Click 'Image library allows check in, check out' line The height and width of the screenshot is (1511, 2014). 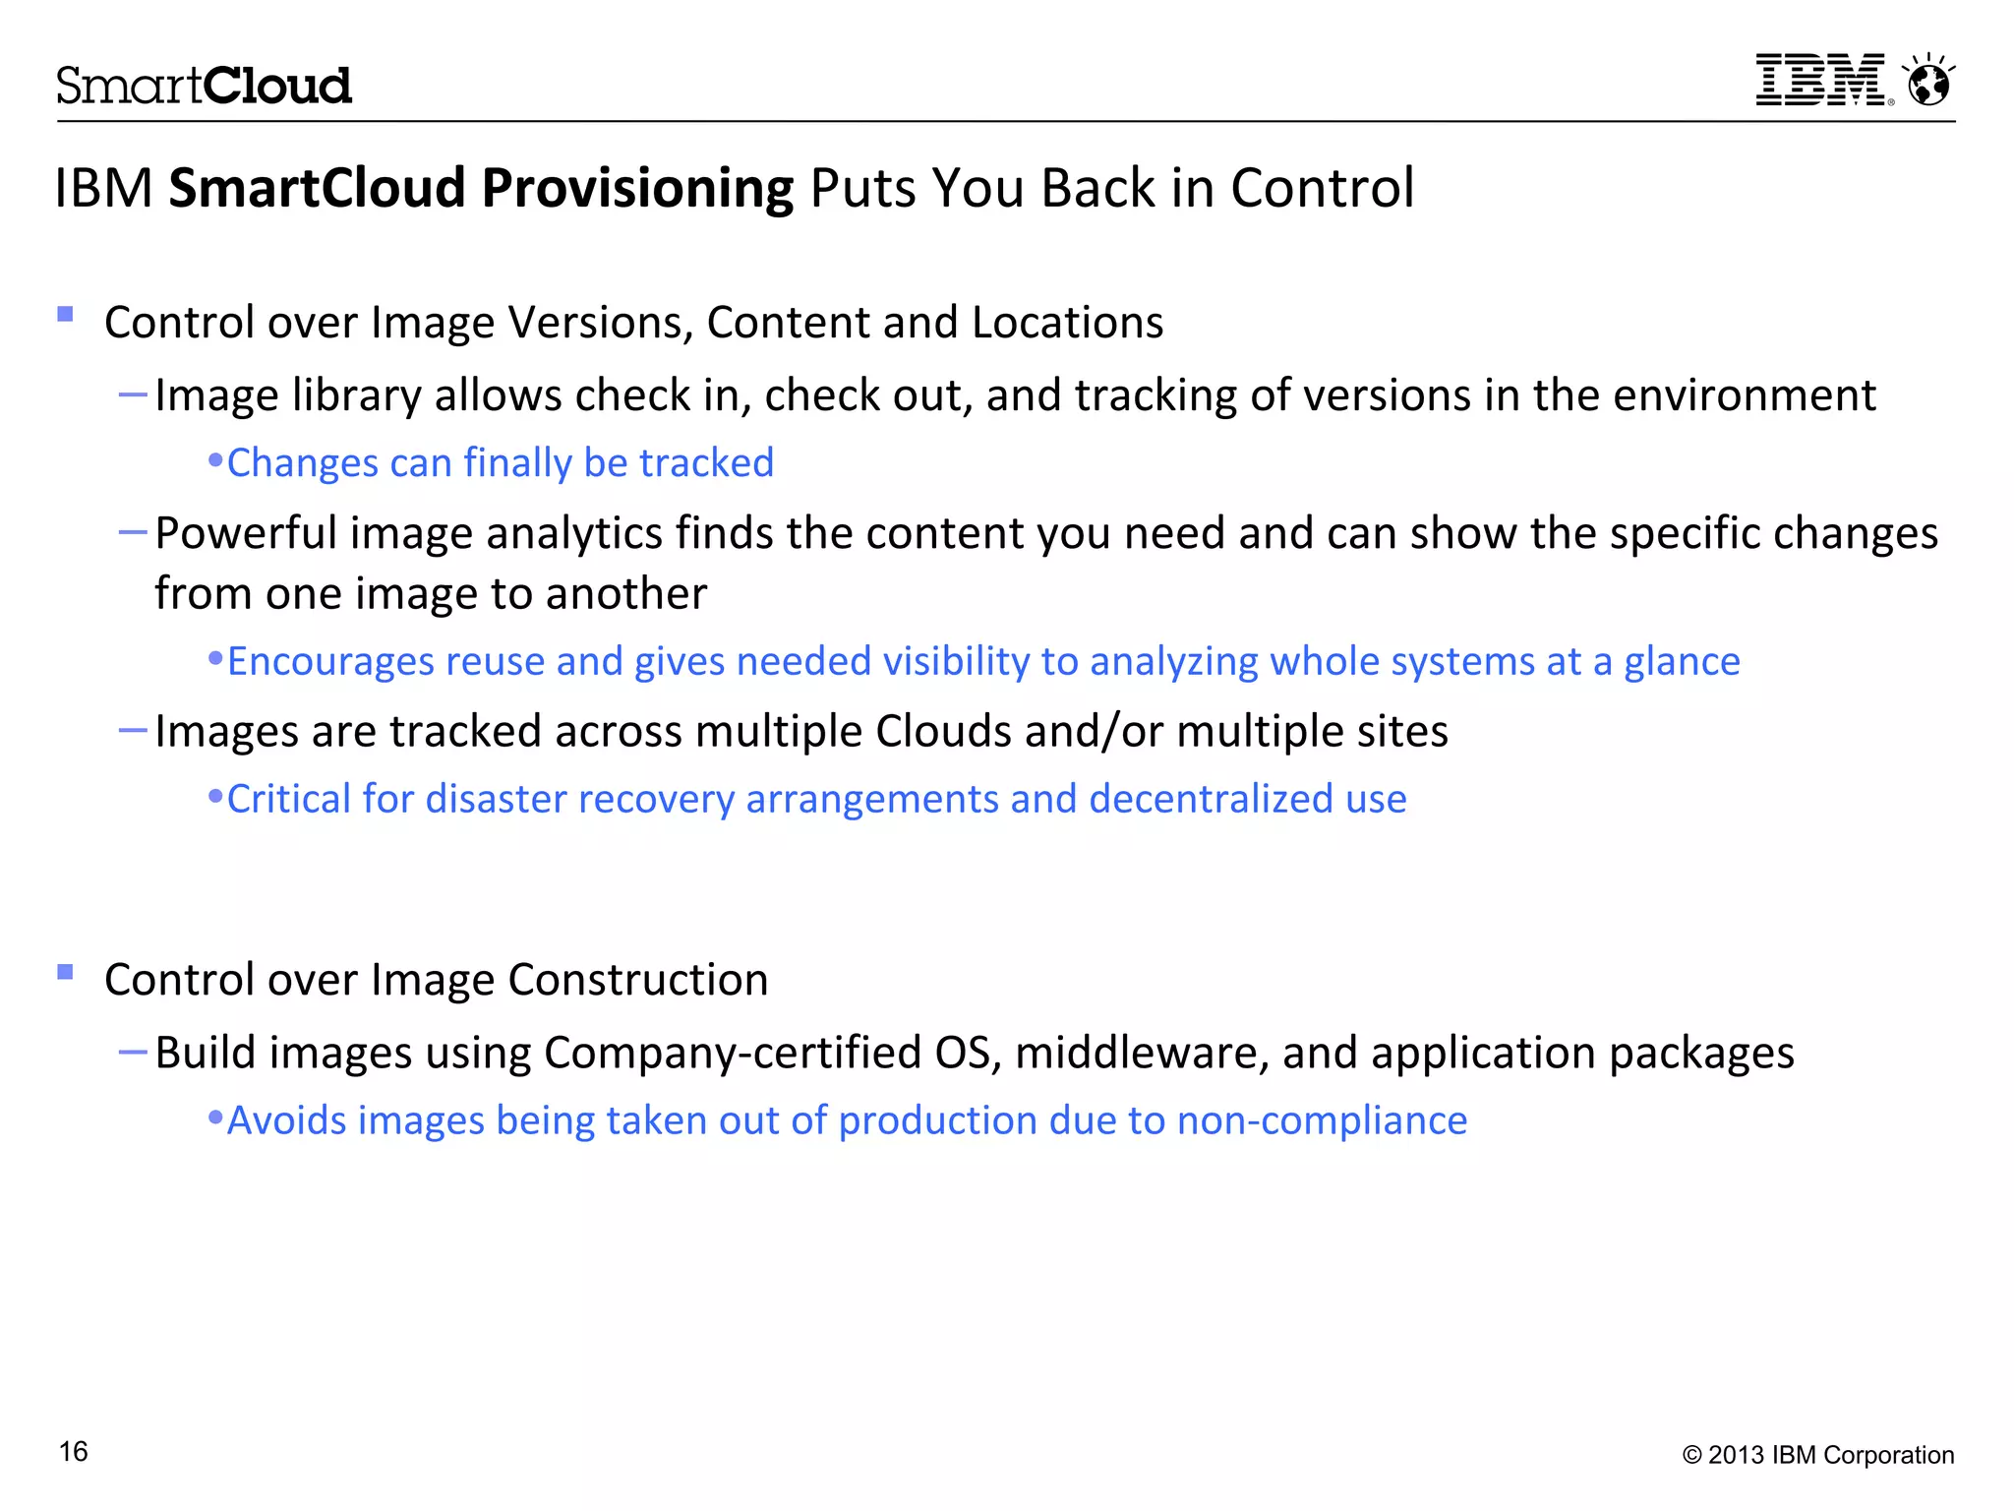(1015, 395)
